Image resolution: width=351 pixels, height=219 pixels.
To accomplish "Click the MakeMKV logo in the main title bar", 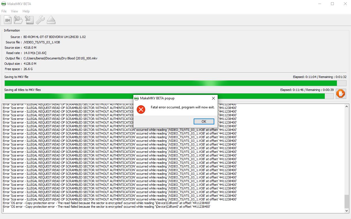I will click(x=4, y=4).
